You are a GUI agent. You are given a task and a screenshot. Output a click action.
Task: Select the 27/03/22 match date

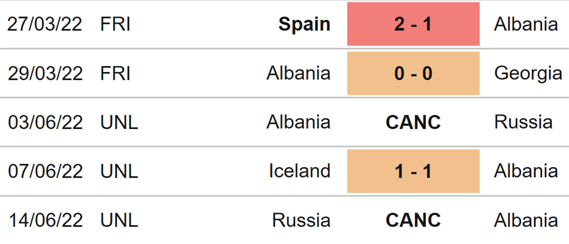tap(45, 24)
